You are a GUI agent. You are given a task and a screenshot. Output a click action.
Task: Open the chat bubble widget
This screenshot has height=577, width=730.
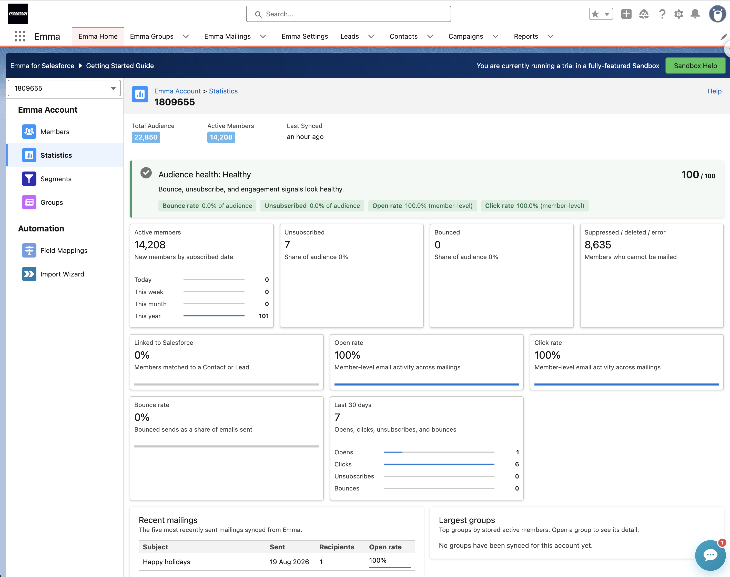(710, 555)
